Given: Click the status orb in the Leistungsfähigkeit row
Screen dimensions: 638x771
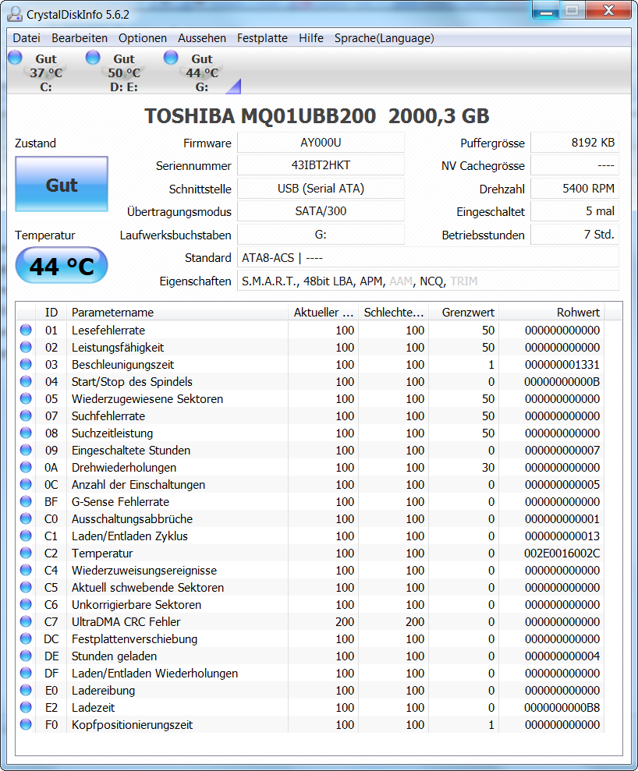Looking at the screenshot, I should (26, 347).
